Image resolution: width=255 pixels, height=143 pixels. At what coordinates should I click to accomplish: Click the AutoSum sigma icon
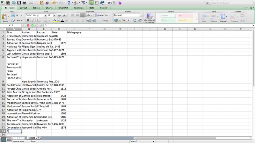pos(69,3)
